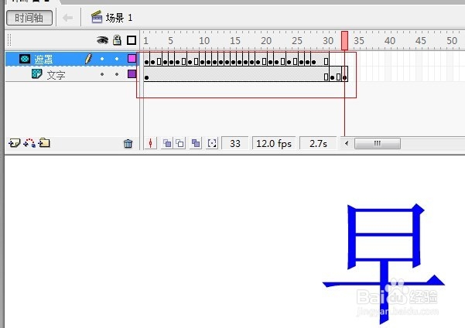The image size is (465, 328).
Task: Click the 场景 1 scene label
Action: 119,18
